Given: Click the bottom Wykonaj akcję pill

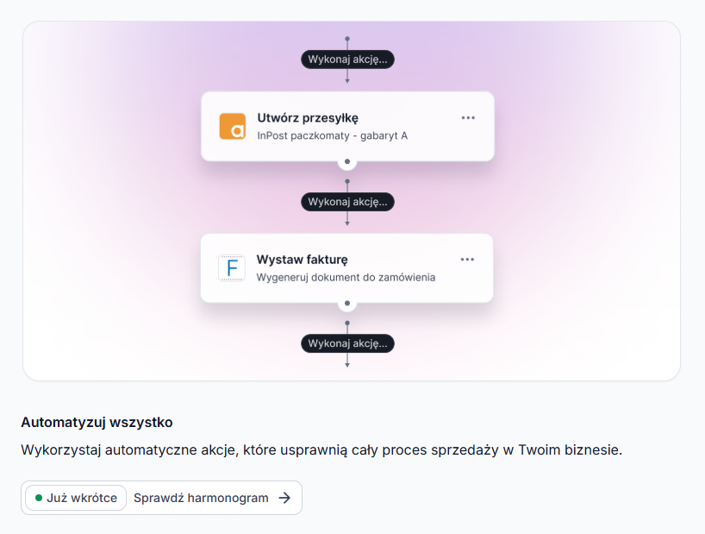Looking at the screenshot, I should [x=347, y=343].
